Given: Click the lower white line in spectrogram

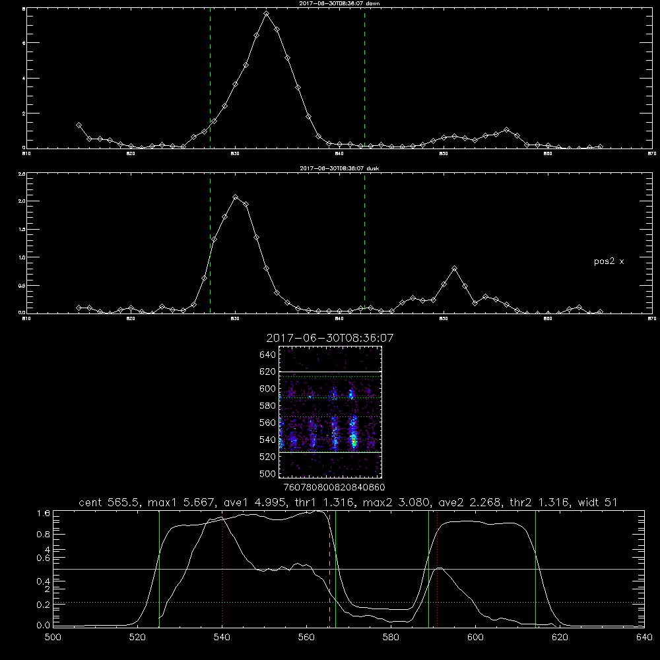Looking at the screenshot, I should point(331,452).
